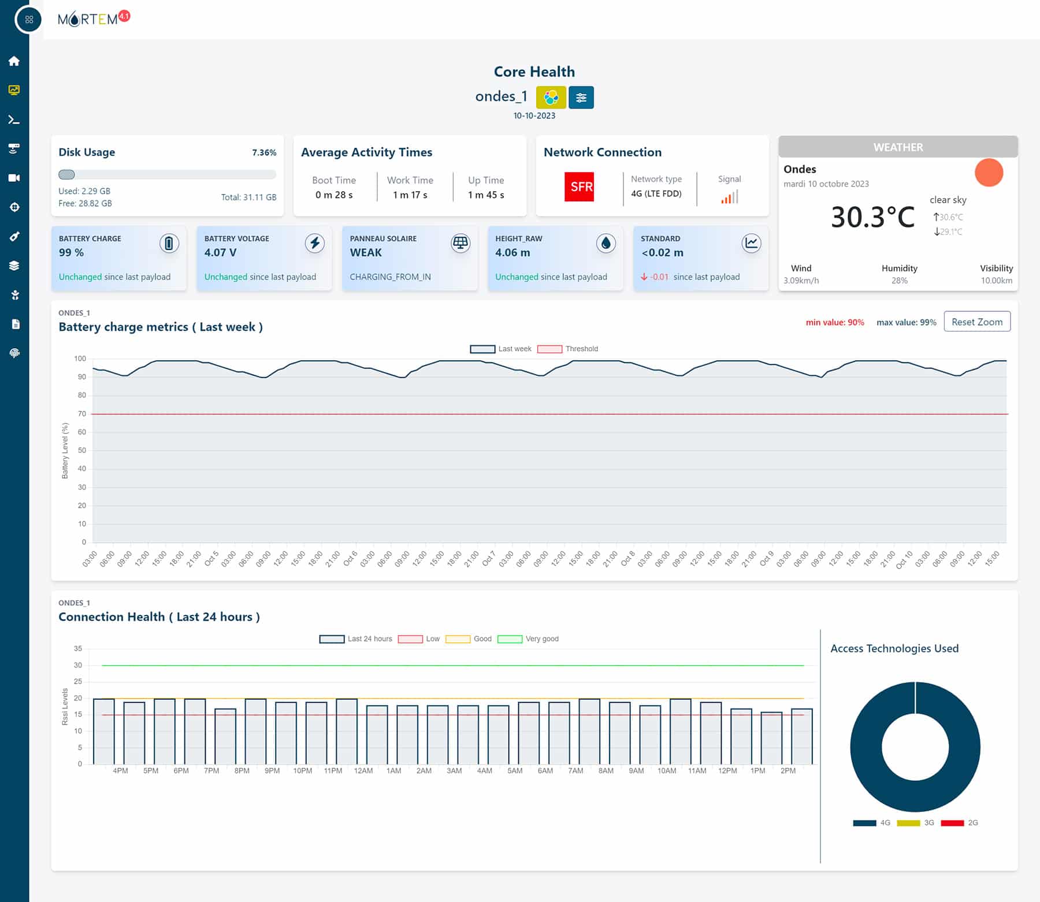Click the yellow colored-circles button beside ondes_1
The width and height of the screenshot is (1040, 902).
pos(551,98)
